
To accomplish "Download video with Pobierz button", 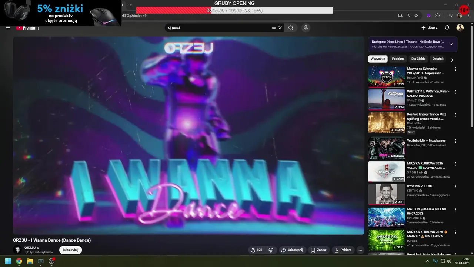I will click(343, 250).
